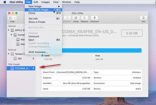Choose Unmount from the File menu

(43, 36)
